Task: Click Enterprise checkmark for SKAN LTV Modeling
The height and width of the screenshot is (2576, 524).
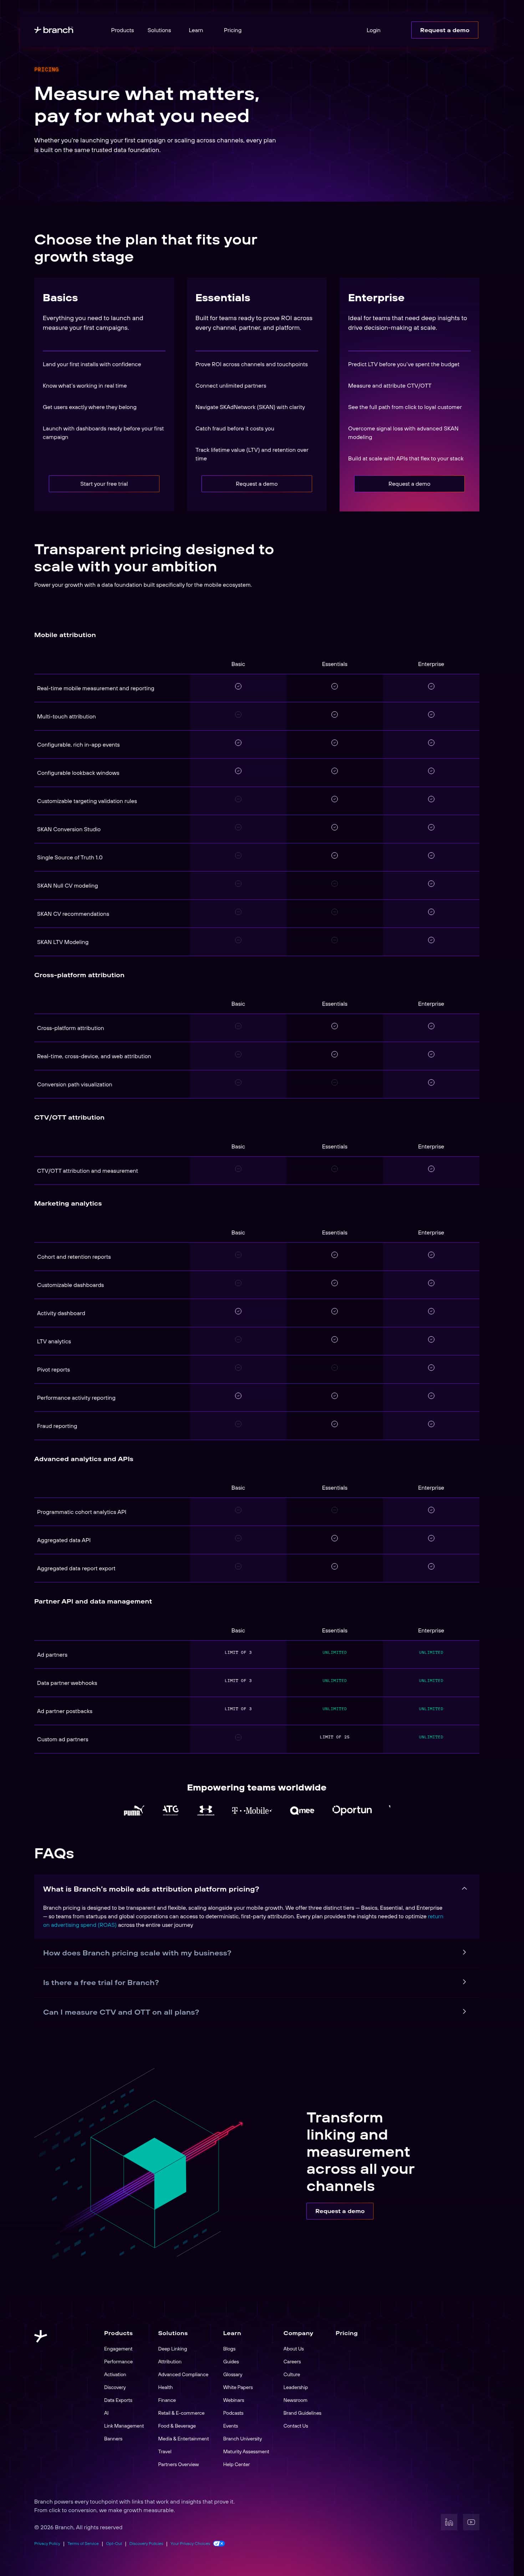Action: tap(431, 940)
